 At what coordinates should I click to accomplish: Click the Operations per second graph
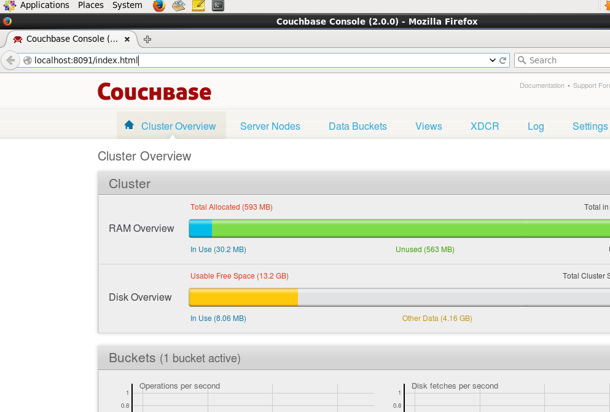coord(249,397)
